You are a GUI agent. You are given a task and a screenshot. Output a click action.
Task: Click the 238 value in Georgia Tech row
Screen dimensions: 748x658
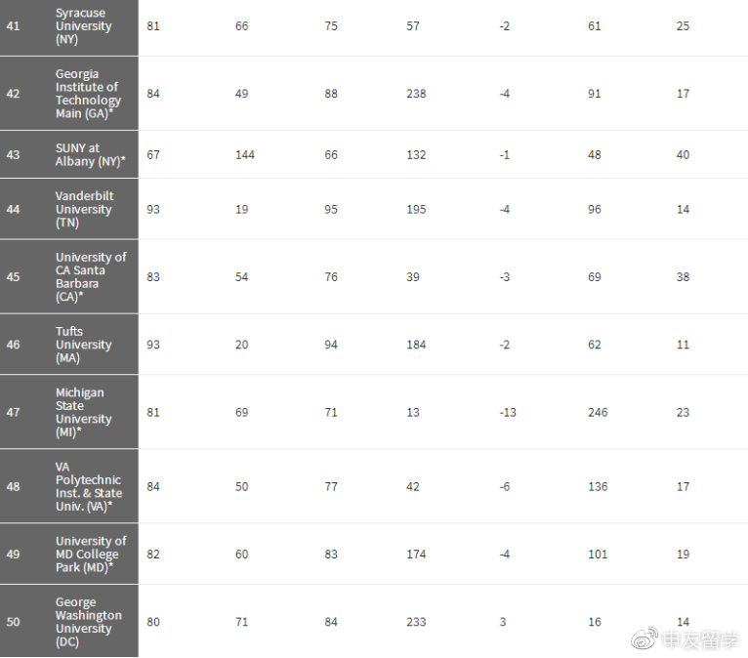click(x=416, y=94)
